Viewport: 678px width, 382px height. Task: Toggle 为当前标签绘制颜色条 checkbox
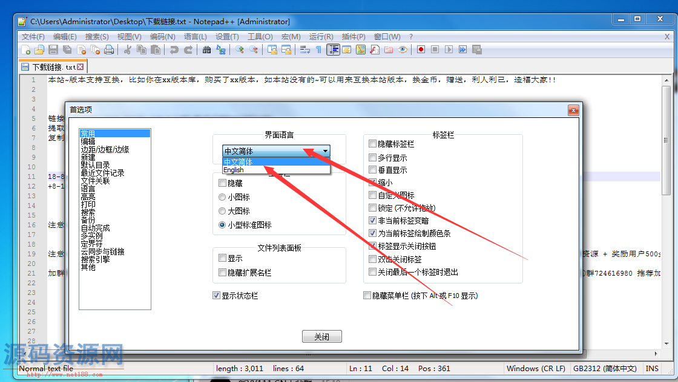pyautogui.click(x=372, y=233)
